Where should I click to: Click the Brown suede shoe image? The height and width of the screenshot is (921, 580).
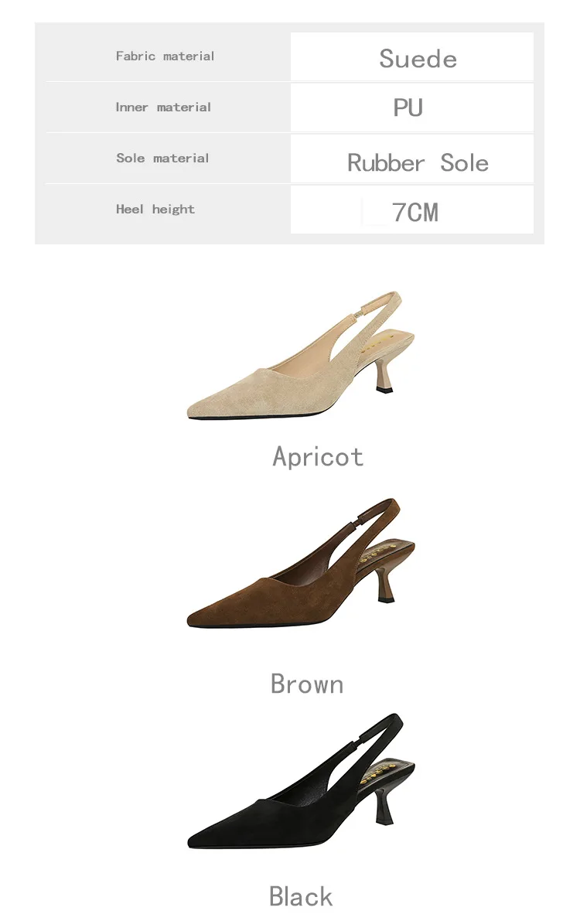click(301, 563)
